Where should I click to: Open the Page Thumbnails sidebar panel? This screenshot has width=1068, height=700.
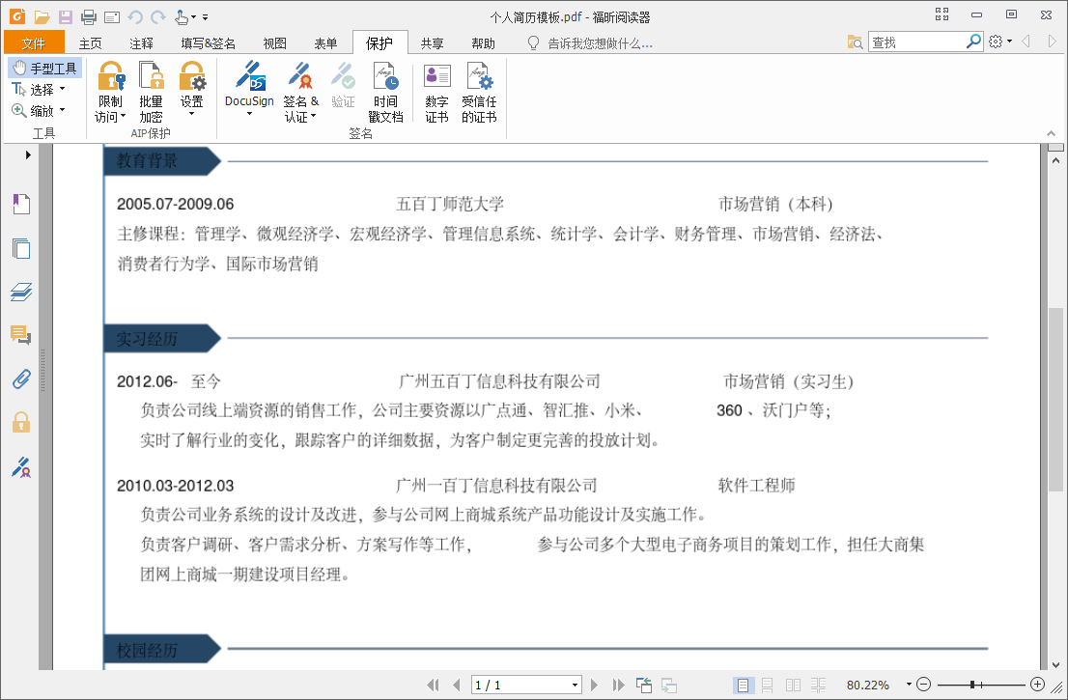pyautogui.click(x=21, y=248)
